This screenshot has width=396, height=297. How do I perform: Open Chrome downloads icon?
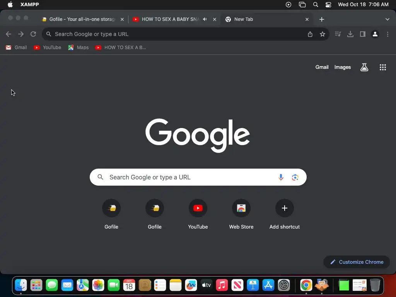coord(350,34)
